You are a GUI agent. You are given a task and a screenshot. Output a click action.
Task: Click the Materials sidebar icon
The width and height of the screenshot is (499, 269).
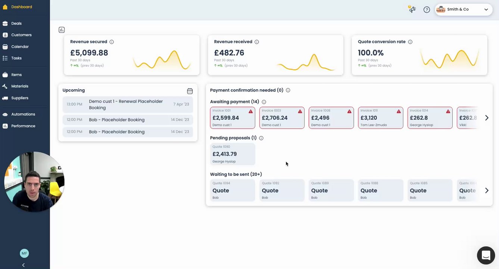pyautogui.click(x=5, y=86)
